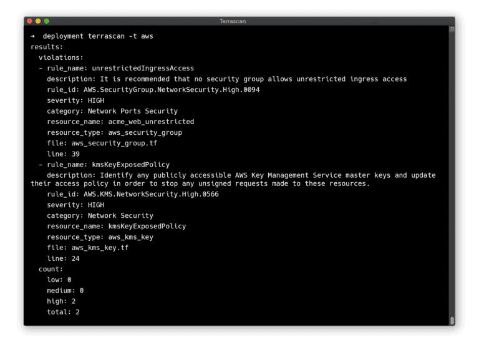Screen dimensions: 479x360
Task: Click resource name acme_web_unrestricted
Action: pos(151,122)
